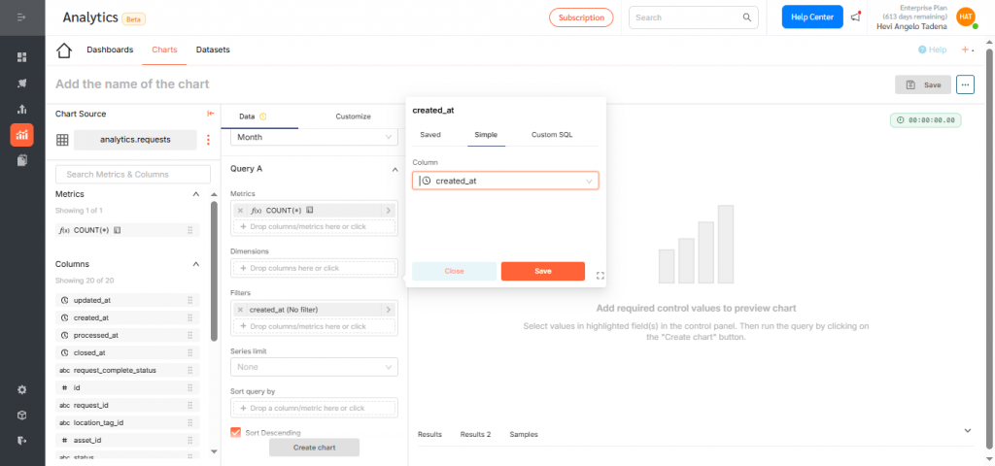Remove the COUNT(*) metric with its X
995x466 pixels.
tap(241, 210)
